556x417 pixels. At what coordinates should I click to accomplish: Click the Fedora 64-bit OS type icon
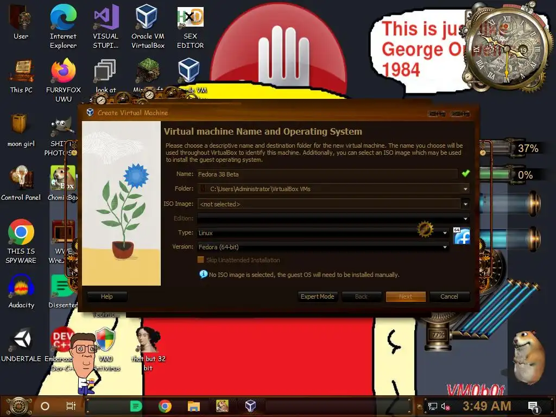pos(462,236)
